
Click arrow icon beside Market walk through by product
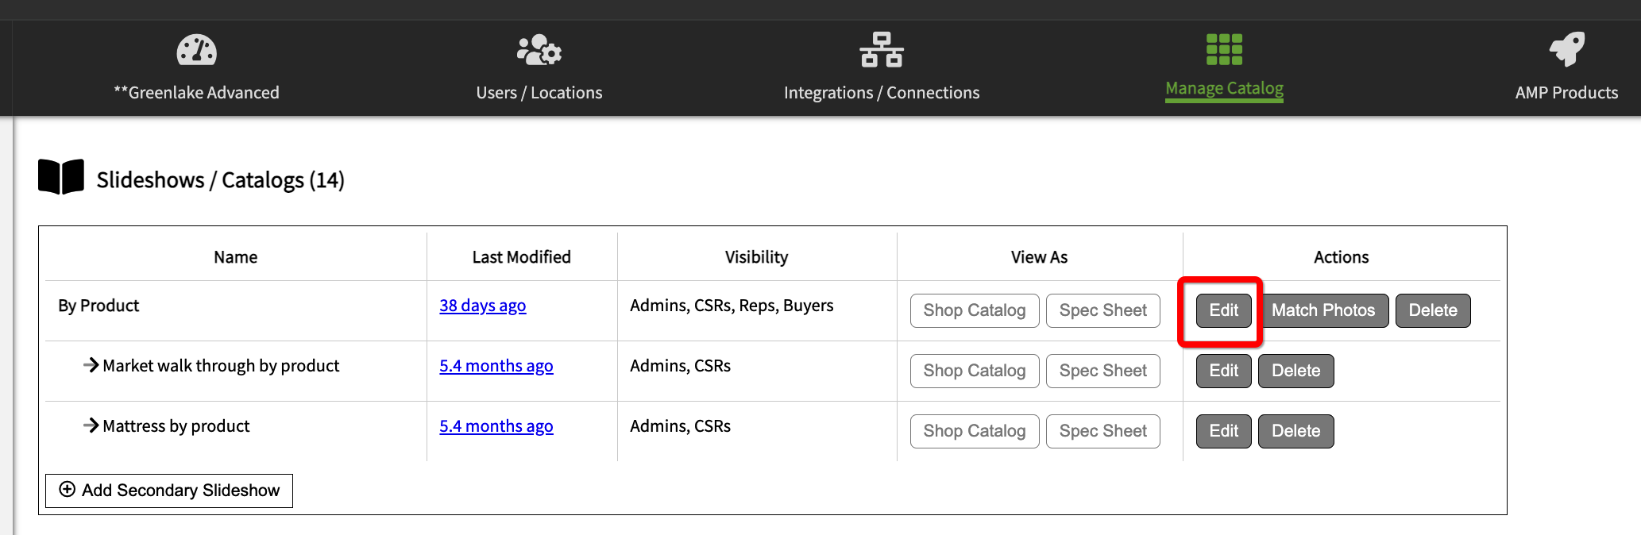coord(91,365)
